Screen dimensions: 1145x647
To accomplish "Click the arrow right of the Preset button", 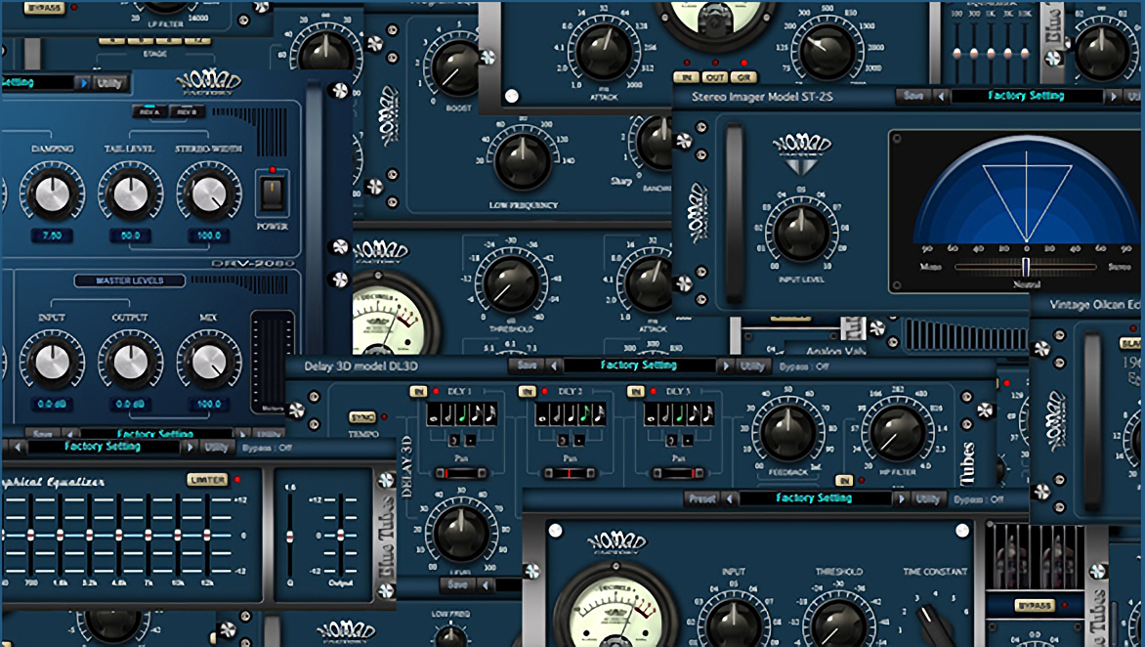I will coord(729,498).
